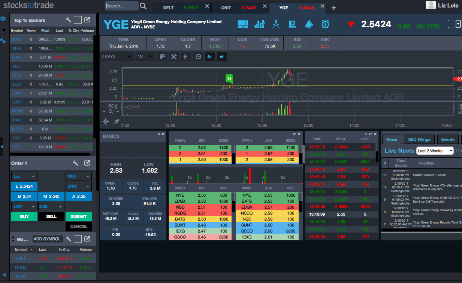Open the bar chart icon in YGE header
462x283 pixels.
pyautogui.click(x=259, y=24)
